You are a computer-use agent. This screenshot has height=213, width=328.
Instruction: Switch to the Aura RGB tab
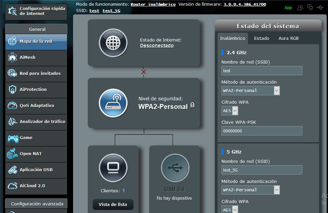click(289, 38)
